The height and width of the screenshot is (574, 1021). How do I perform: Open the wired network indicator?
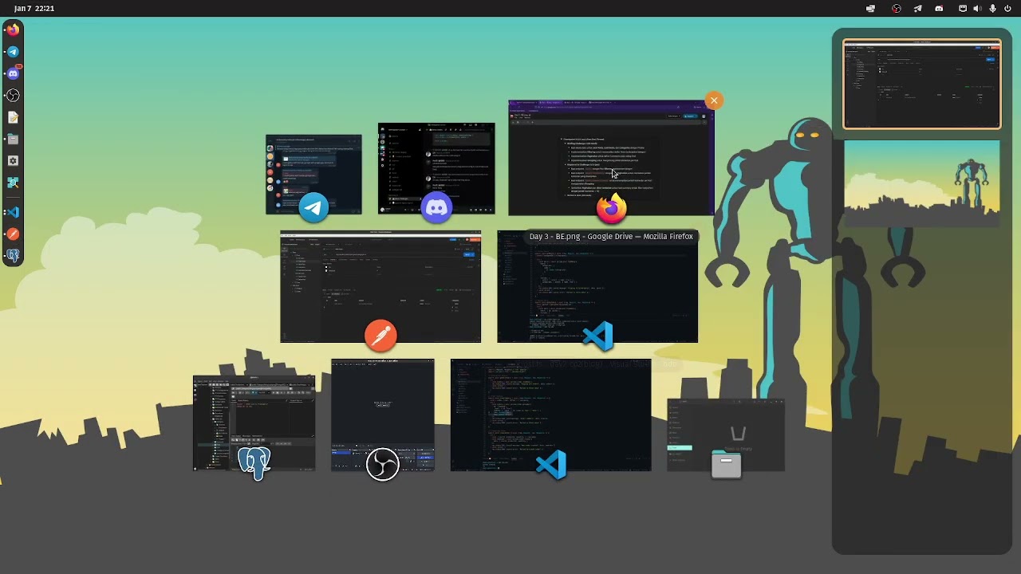coord(963,8)
